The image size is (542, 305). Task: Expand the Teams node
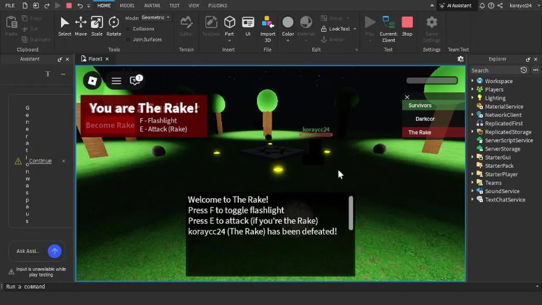[x=472, y=183]
